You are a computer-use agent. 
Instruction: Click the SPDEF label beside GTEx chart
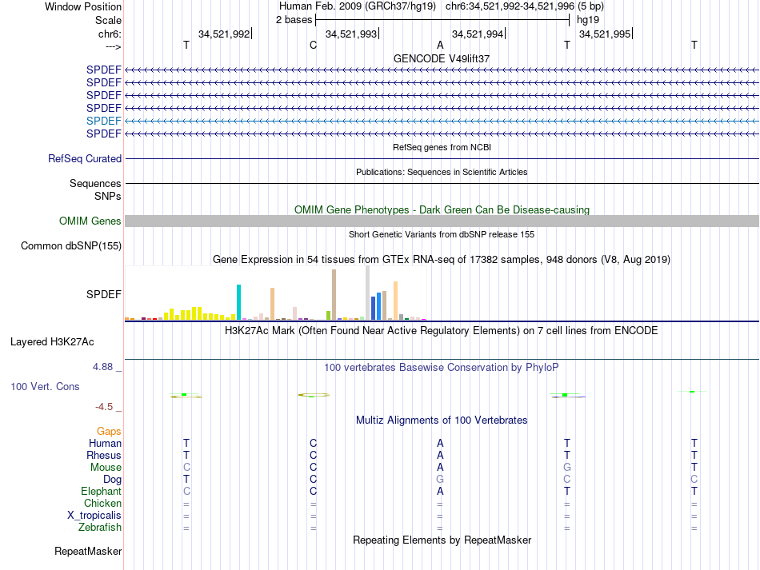tap(104, 294)
